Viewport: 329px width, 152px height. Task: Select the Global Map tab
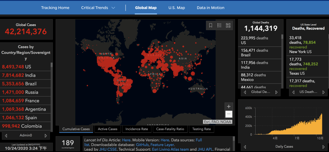146,8
